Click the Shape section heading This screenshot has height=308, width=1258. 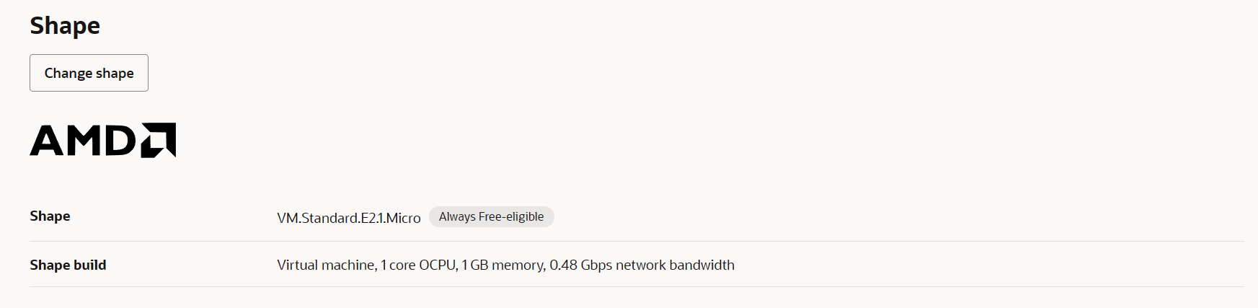[x=65, y=25]
